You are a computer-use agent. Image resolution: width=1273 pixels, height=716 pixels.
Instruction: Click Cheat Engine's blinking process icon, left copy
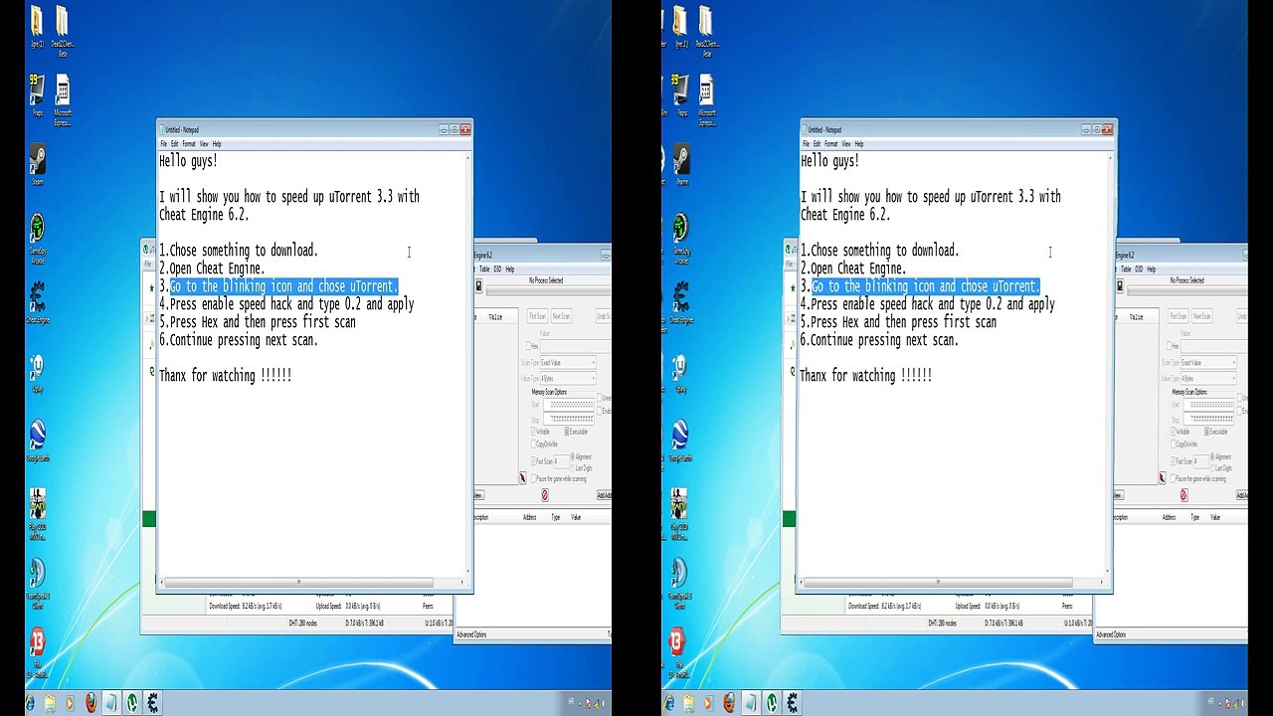click(x=478, y=286)
